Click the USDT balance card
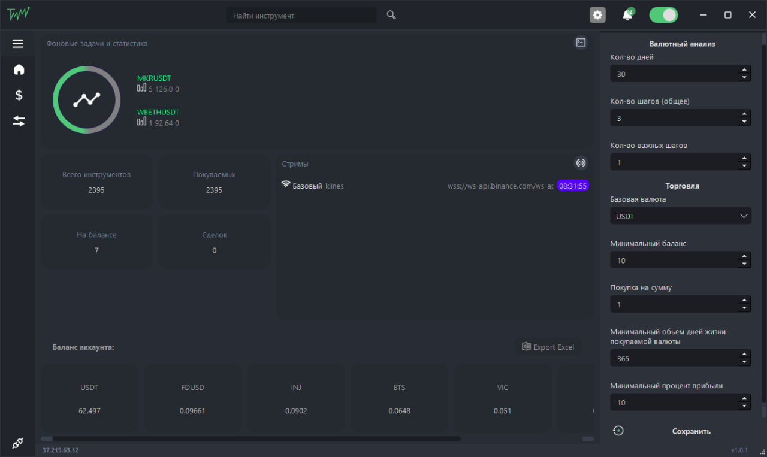 [x=89, y=398]
